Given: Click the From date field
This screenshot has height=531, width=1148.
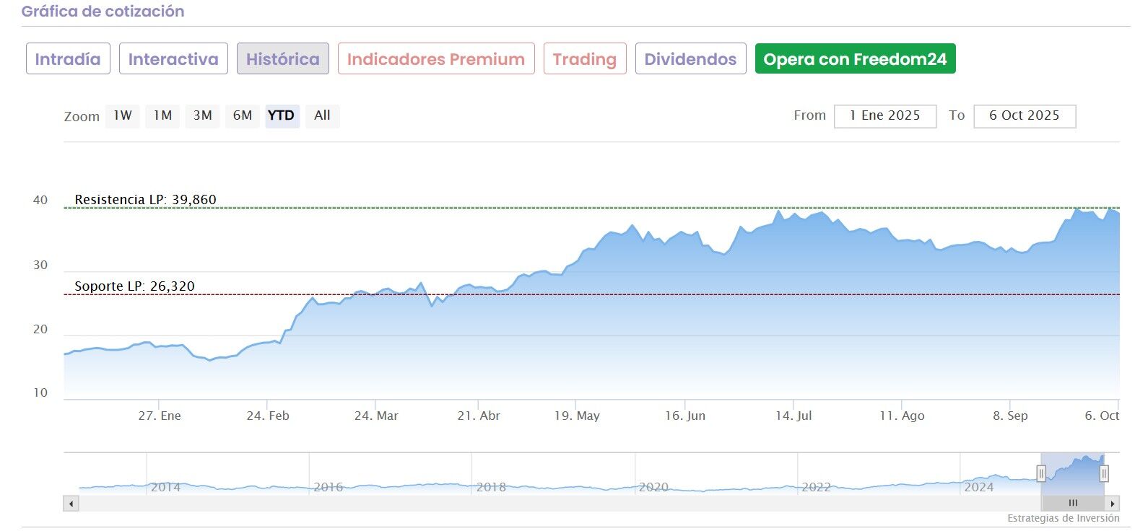Looking at the screenshot, I should [884, 116].
